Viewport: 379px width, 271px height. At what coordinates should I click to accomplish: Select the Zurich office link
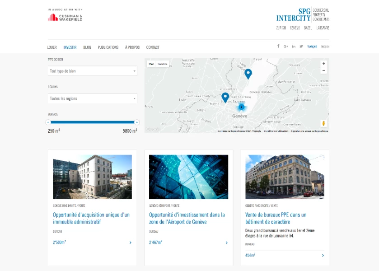coord(281,28)
